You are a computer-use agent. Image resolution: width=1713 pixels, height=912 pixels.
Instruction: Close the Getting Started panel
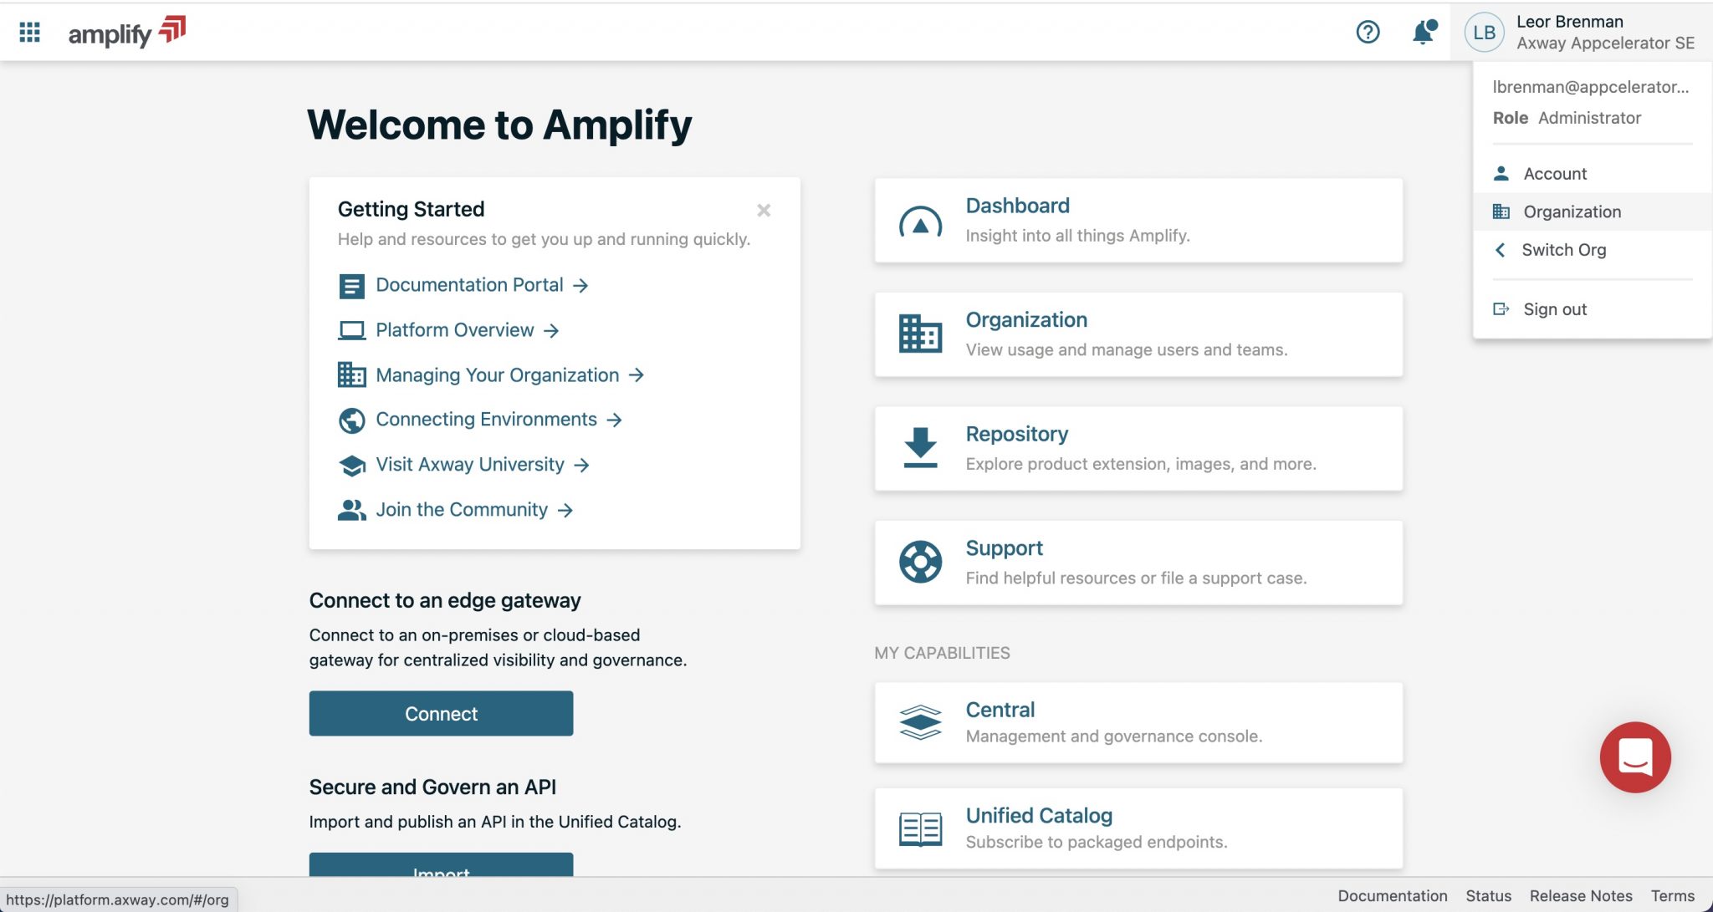click(763, 210)
